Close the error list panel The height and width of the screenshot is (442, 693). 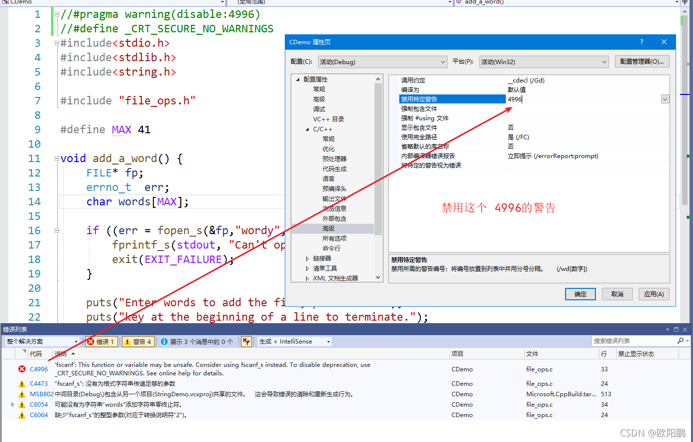point(685,330)
